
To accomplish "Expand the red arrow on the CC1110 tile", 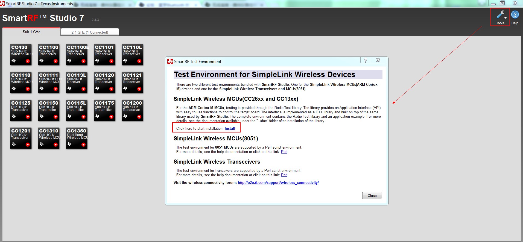I will click(28, 89).
